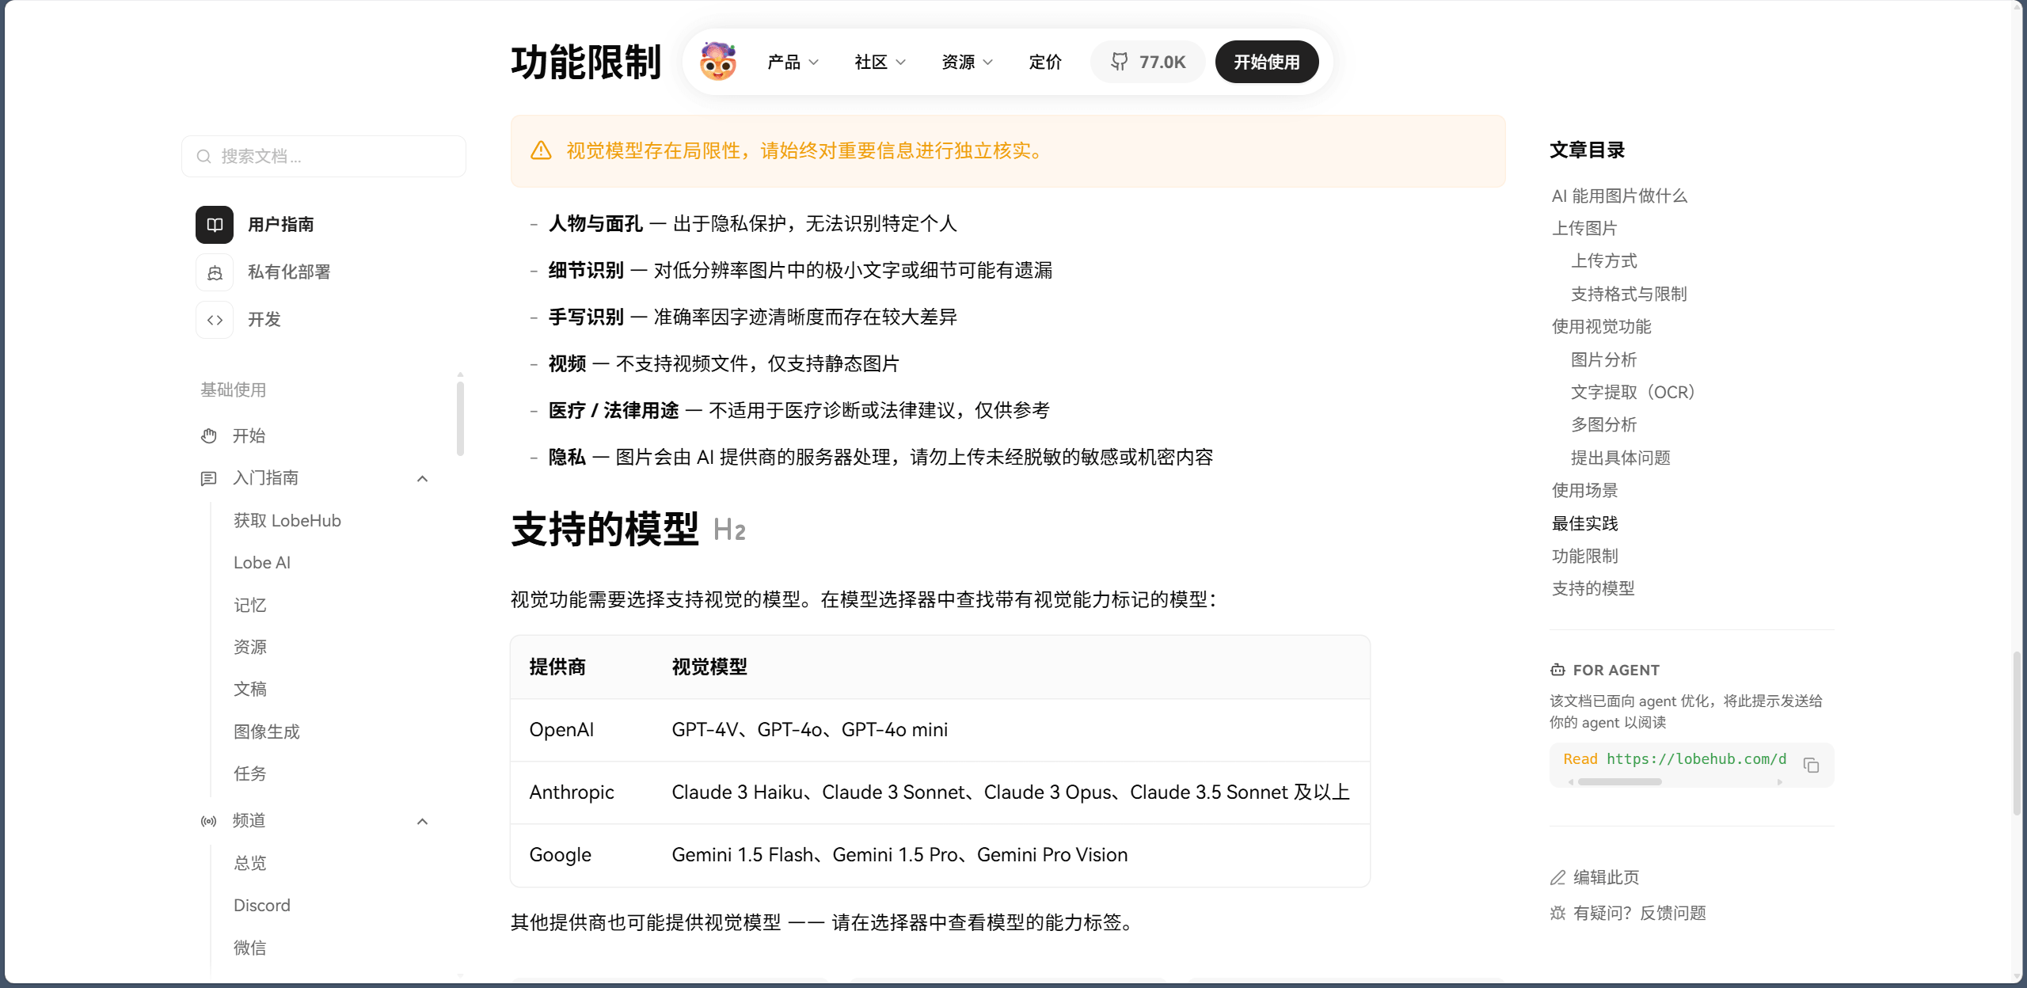Go to the 定价 page
The height and width of the screenshot is (988, 2027).
click(1045, 62)
